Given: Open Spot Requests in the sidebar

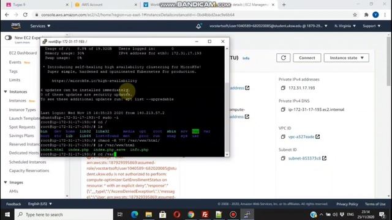Looking at the screenshot, I should coord(22,127).
